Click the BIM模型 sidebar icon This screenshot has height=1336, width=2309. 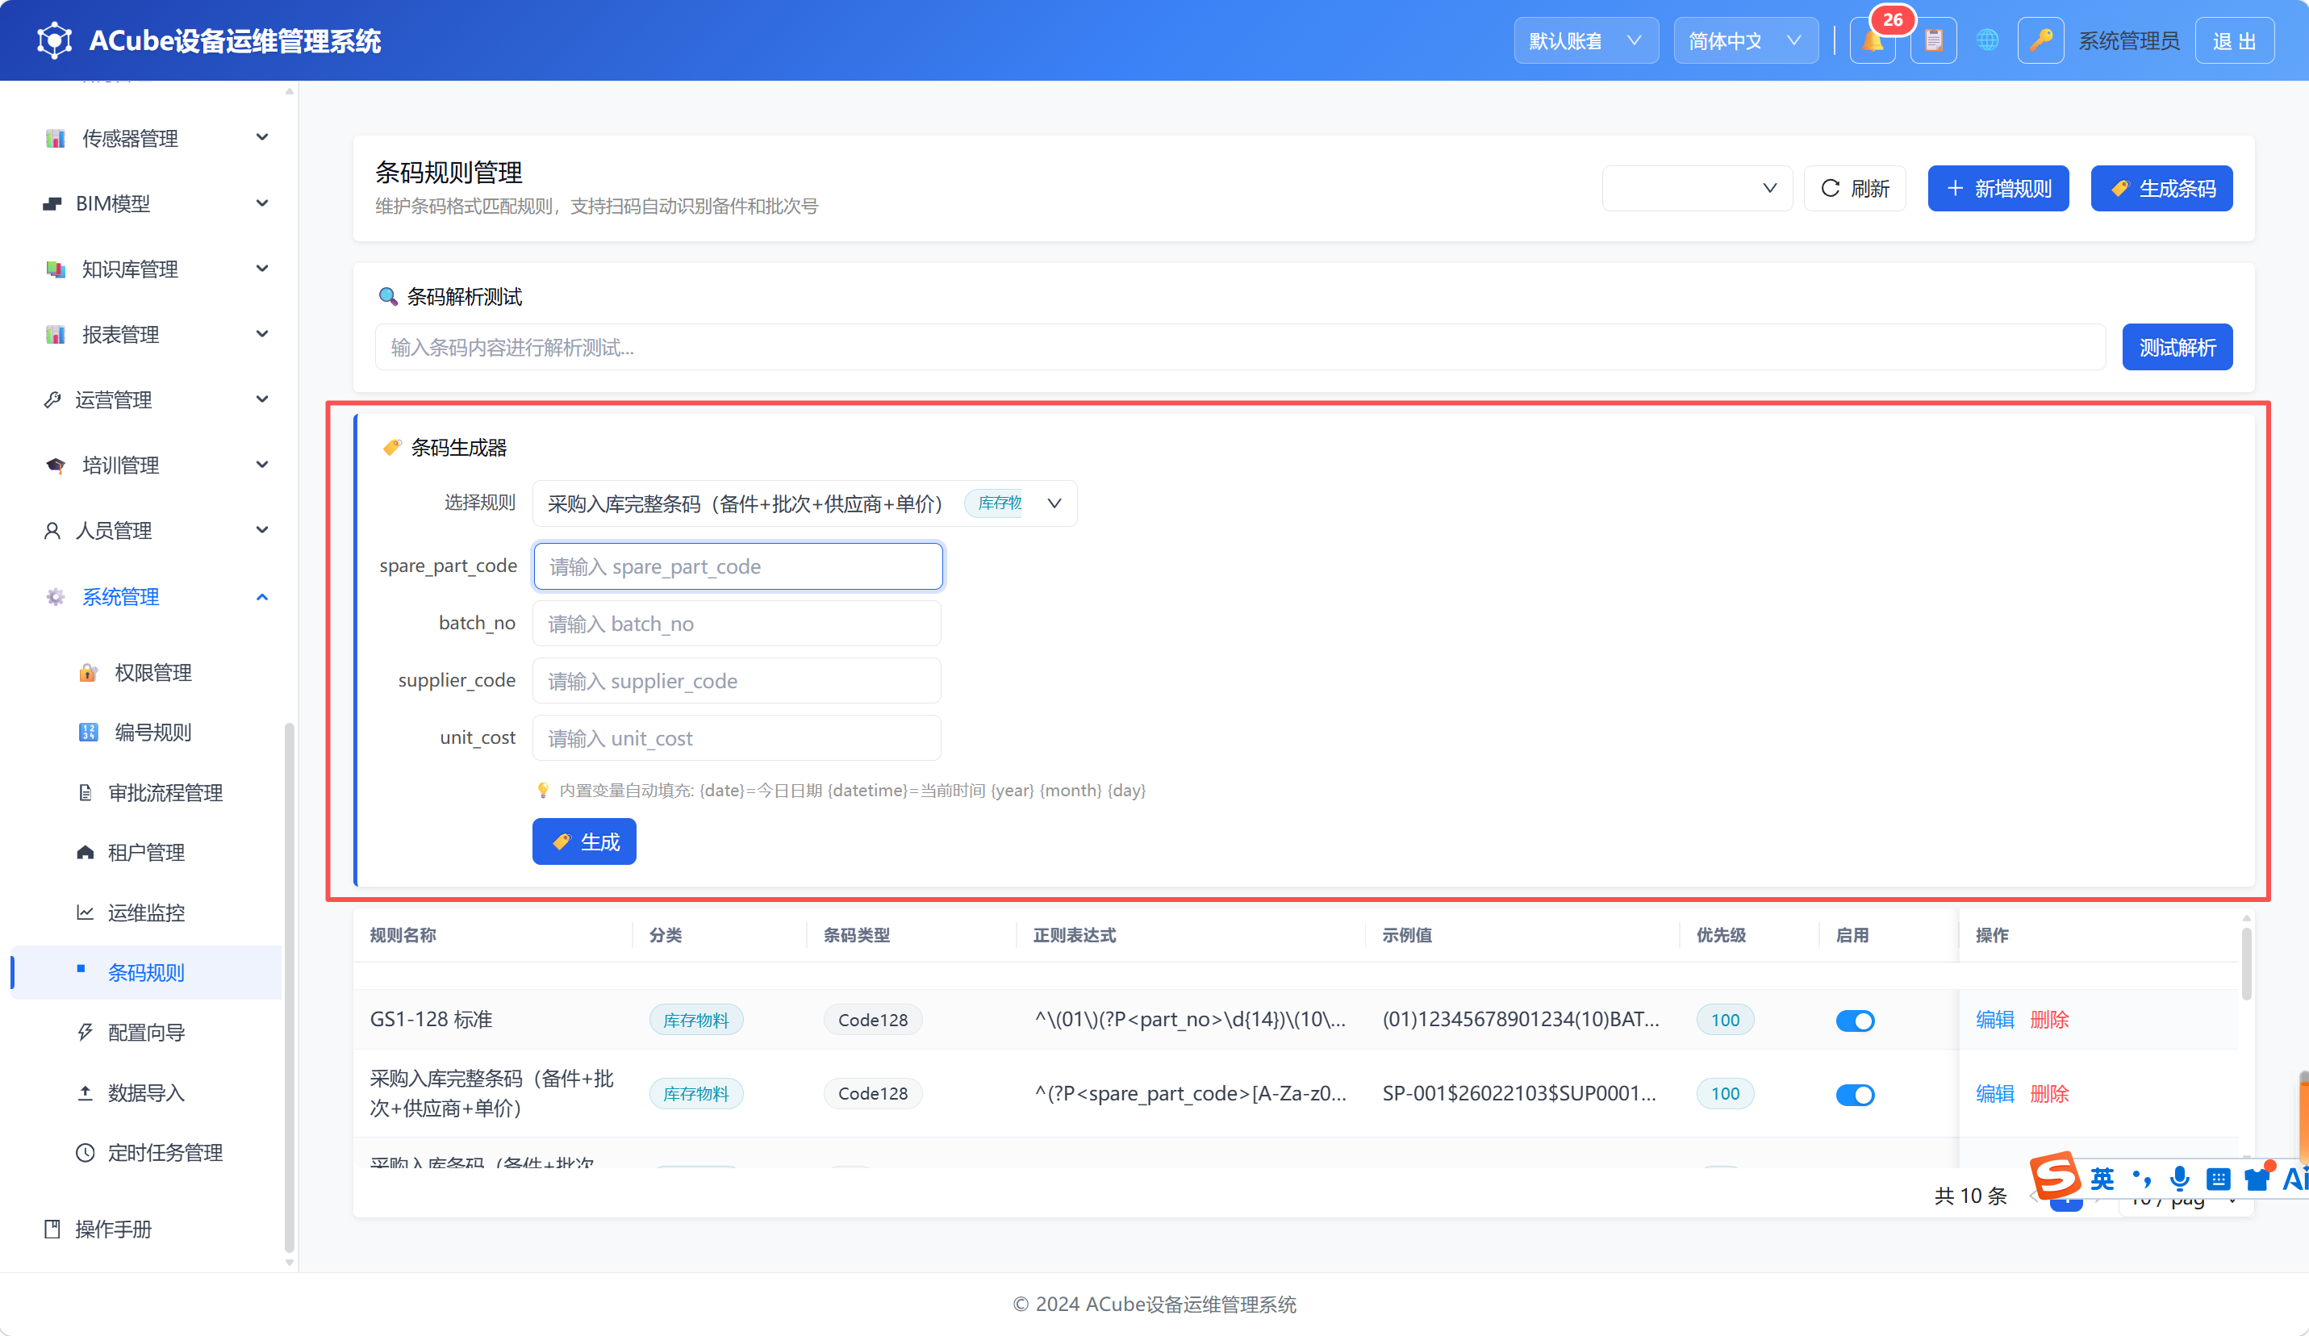pos(52,203)
